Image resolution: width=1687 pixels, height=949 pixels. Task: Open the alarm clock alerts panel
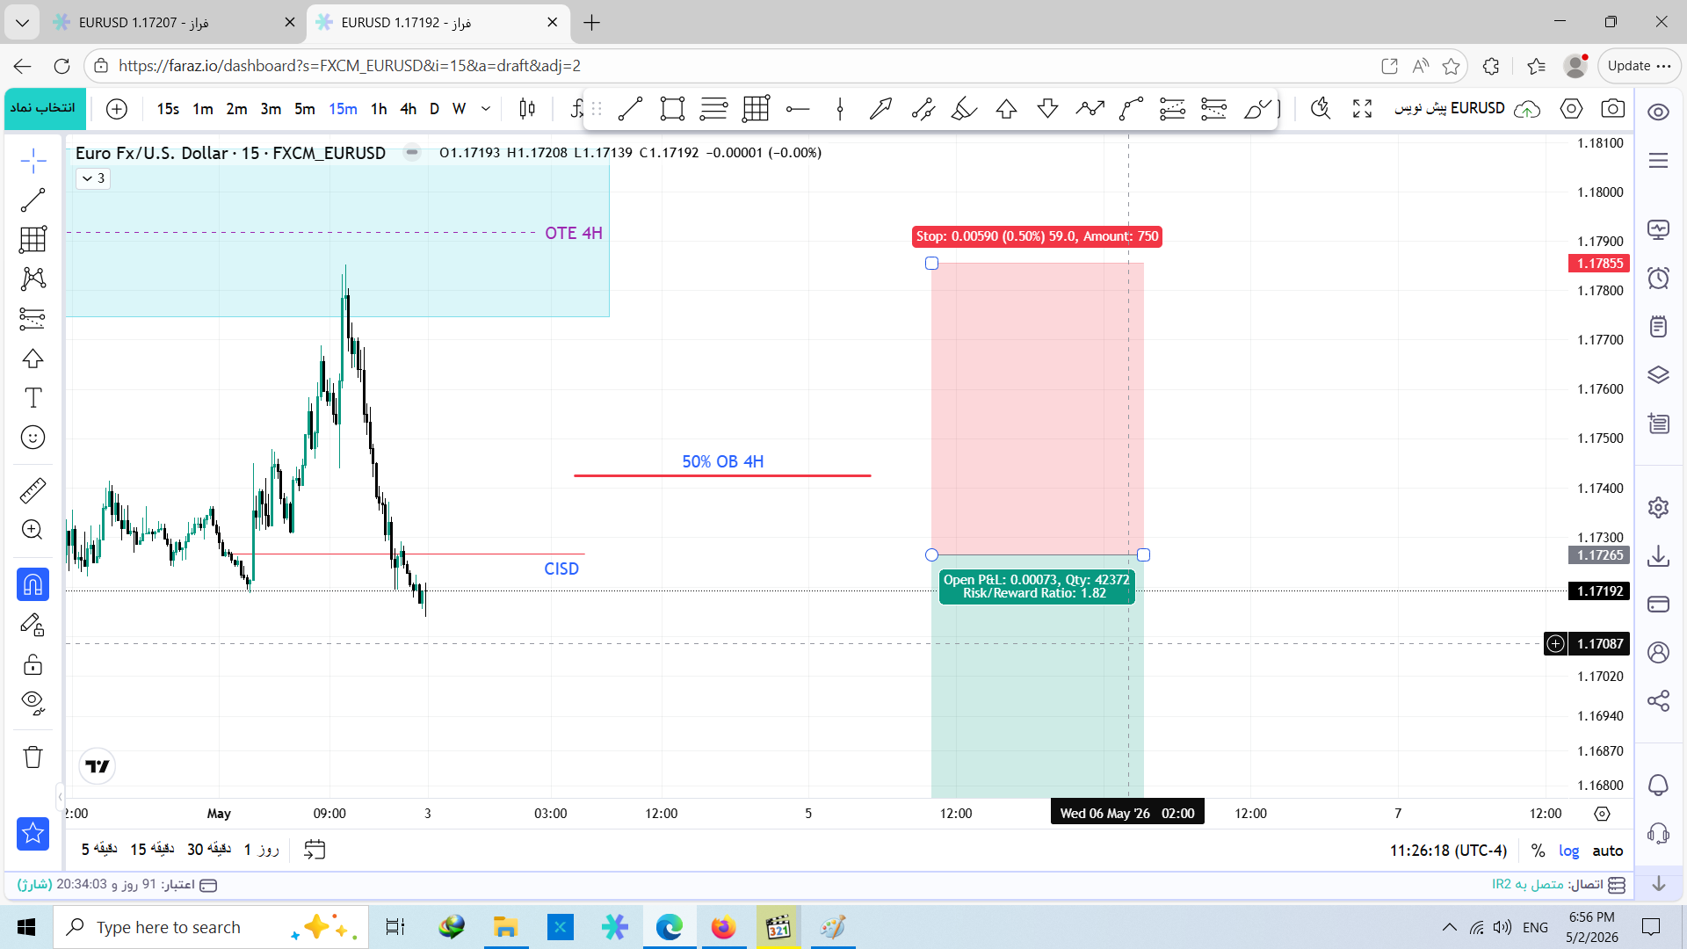pyautogui.click(x=1658, y=279)
